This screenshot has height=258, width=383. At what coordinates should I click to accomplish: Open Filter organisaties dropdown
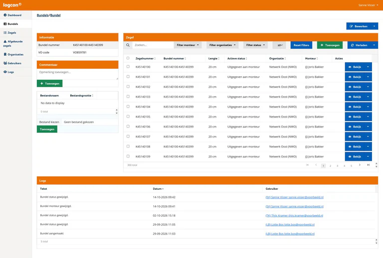[222, 45]
